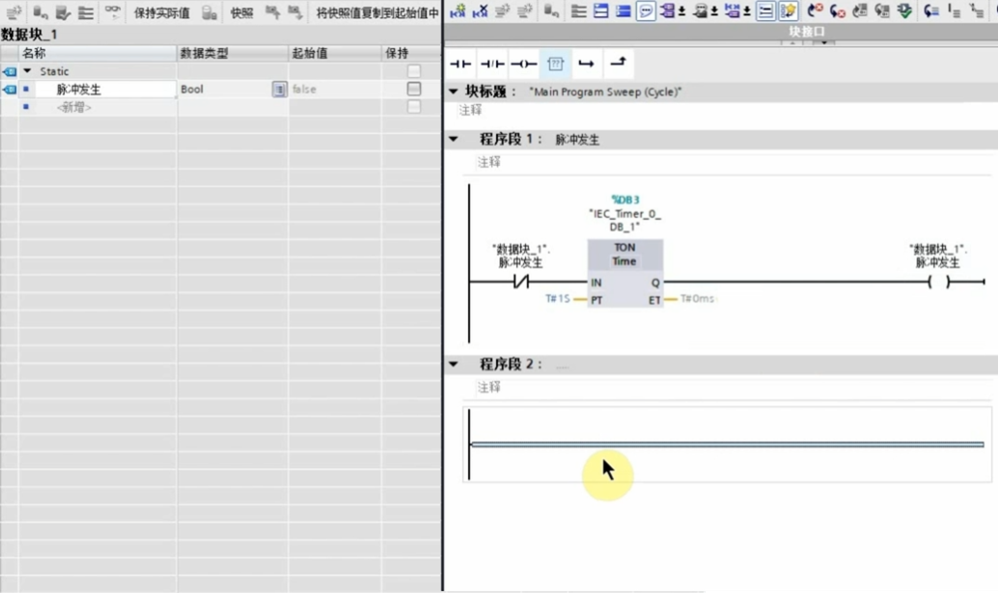Click 将快照值复制到起始值中 toolbar item
The height and width of the screenshot is (593, 998).
[376, 13]
